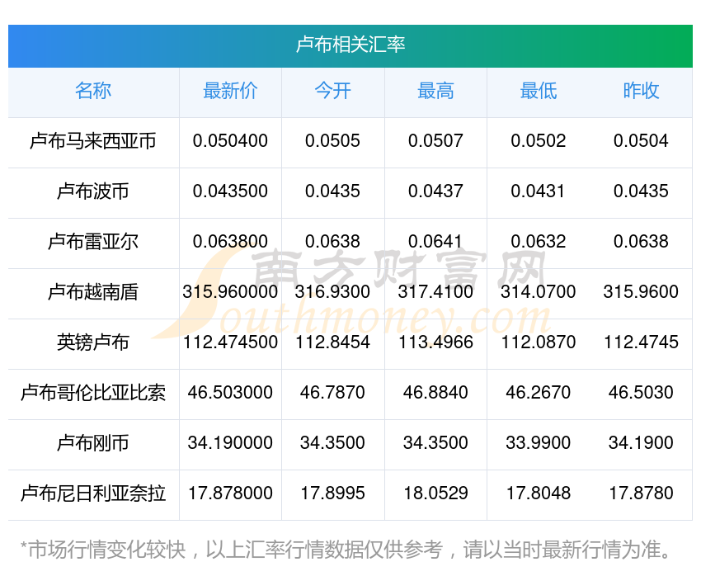Click highest value 0.0641
The image size is (701, 576).
coord(435,242)
